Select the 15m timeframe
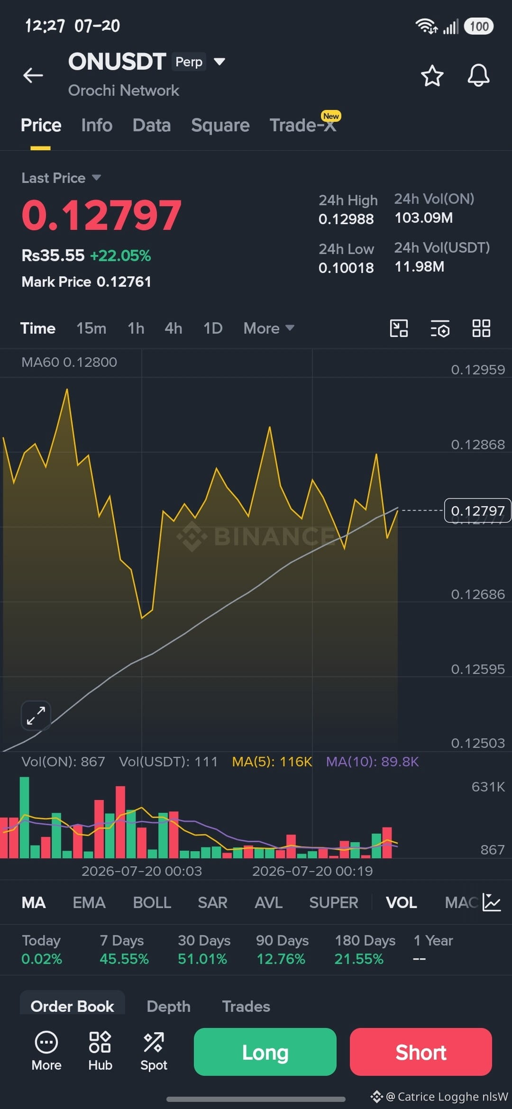 (91, 328)
